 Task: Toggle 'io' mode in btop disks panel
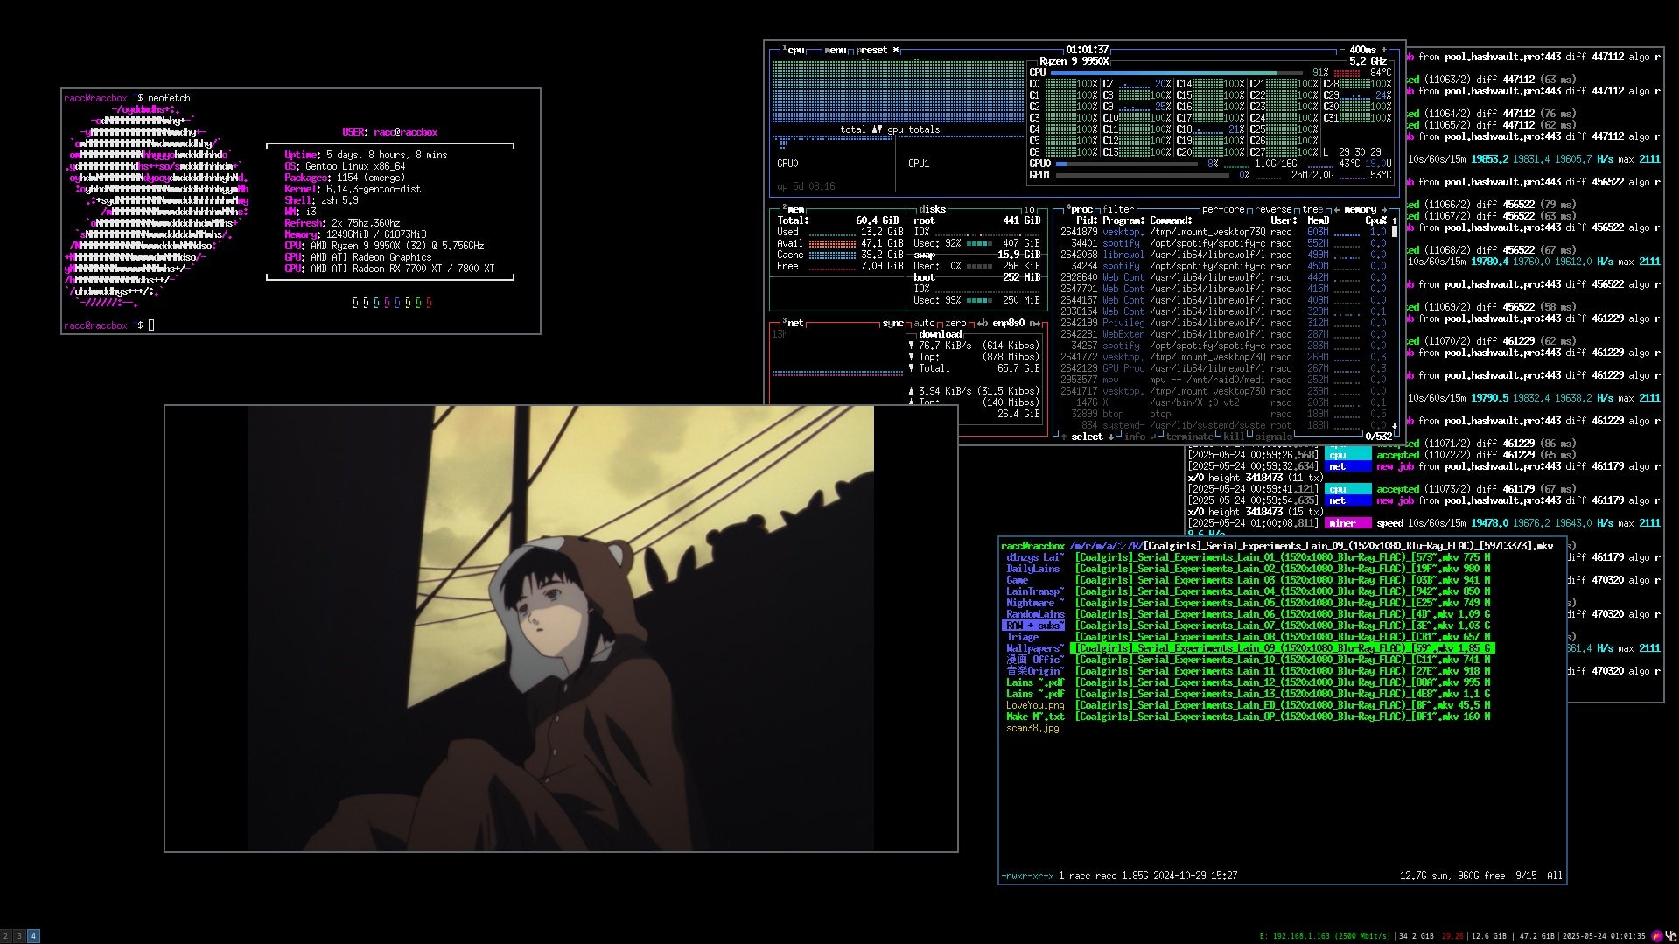[x=1030, y=209]
